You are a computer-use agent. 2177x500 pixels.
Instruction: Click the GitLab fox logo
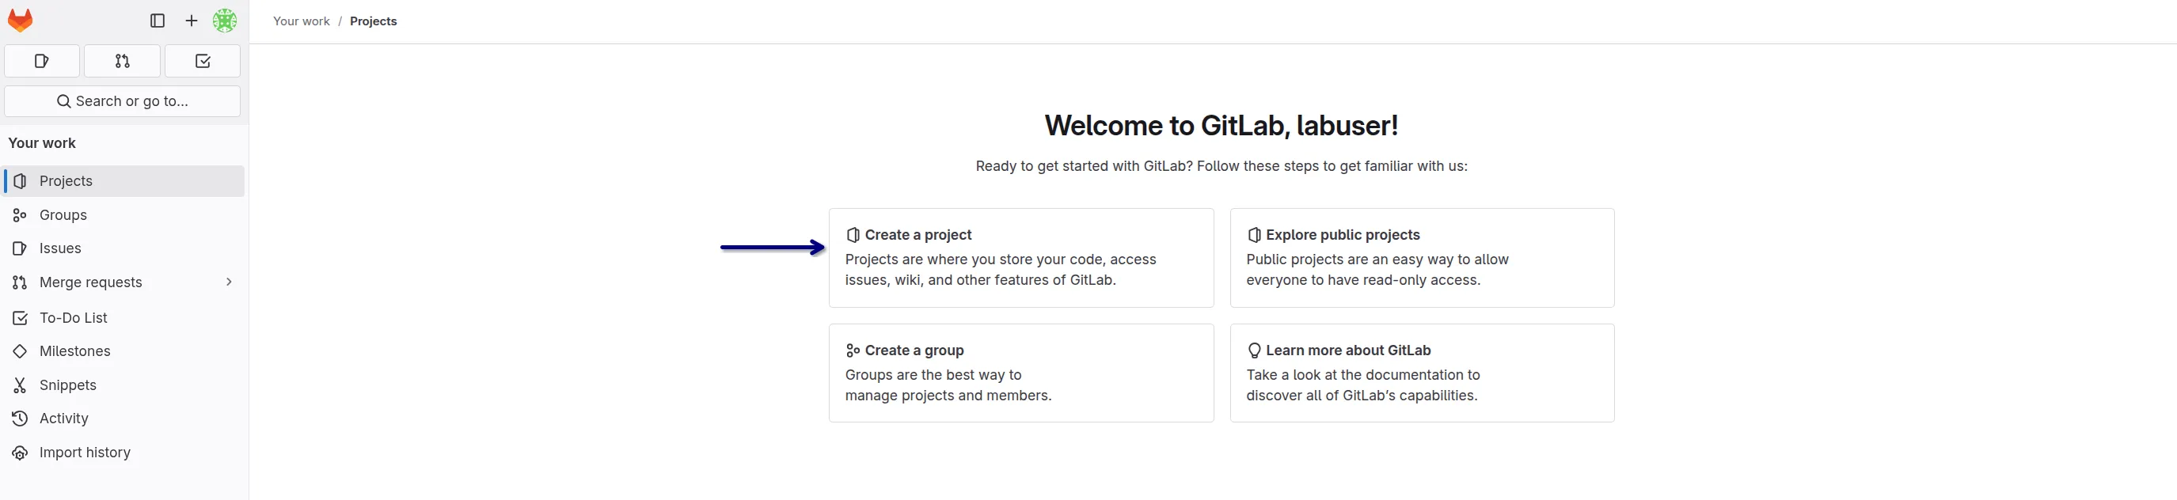(x=20, y=21)
